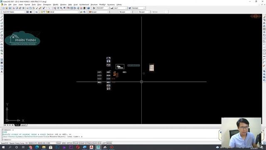
Task: Toggle SNAP mode in status bar
Action: pos(59,143)
